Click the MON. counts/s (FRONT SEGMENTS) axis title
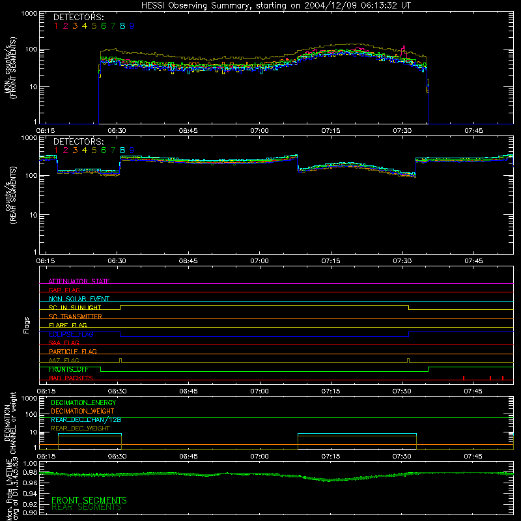The width and height of the screenshot is (521, 521). 10,68
